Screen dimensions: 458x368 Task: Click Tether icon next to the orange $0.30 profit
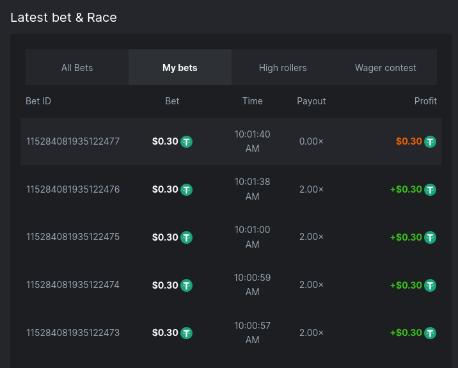430,141
